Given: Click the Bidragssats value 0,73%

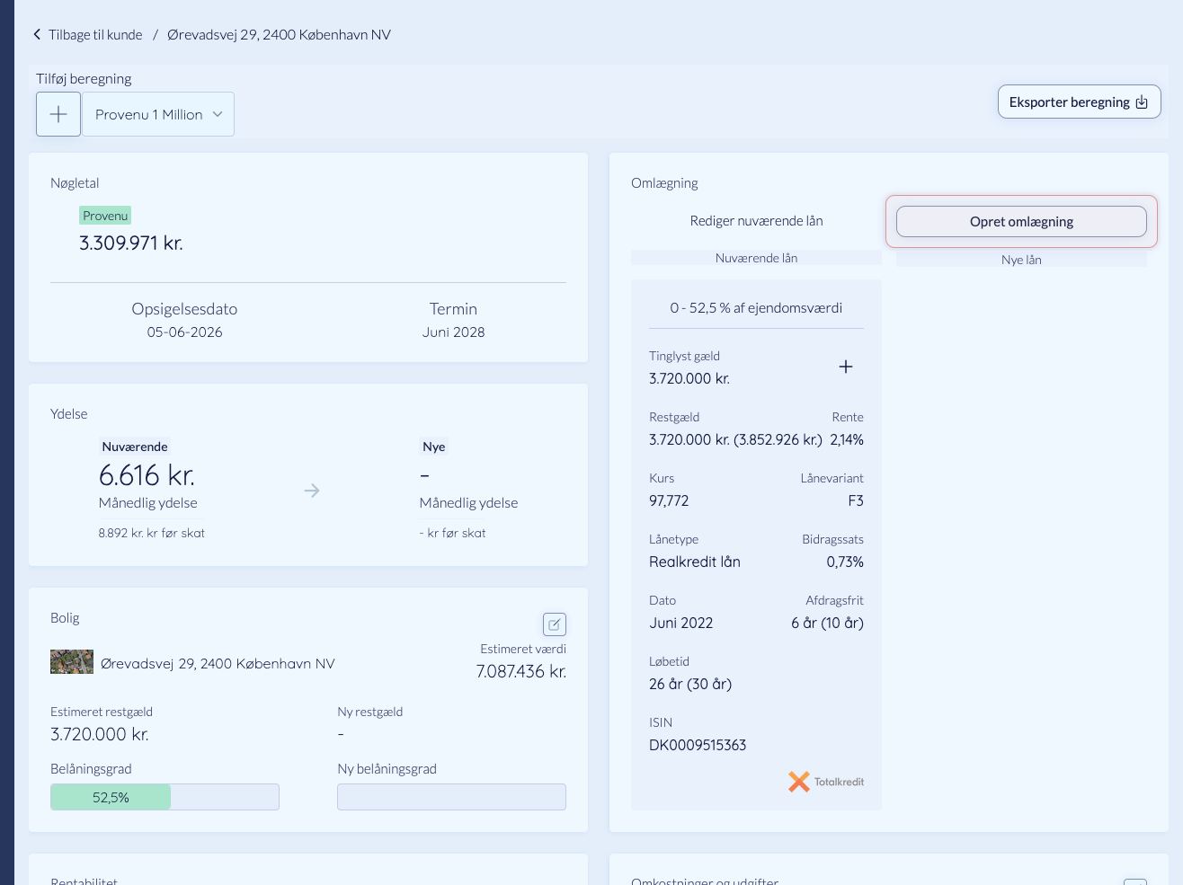Looking at the screenshot, I should pyautogui.click(x=845, y=562).
